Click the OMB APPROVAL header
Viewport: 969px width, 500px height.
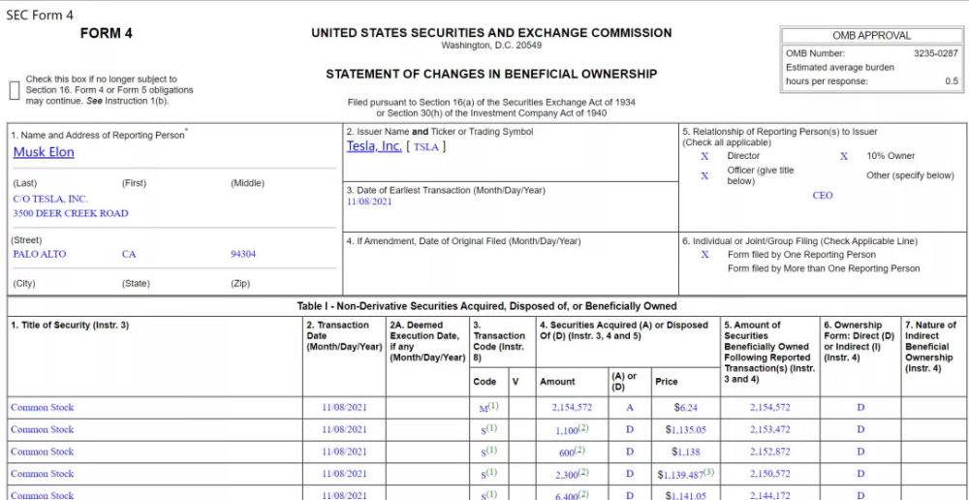(871, 36)
